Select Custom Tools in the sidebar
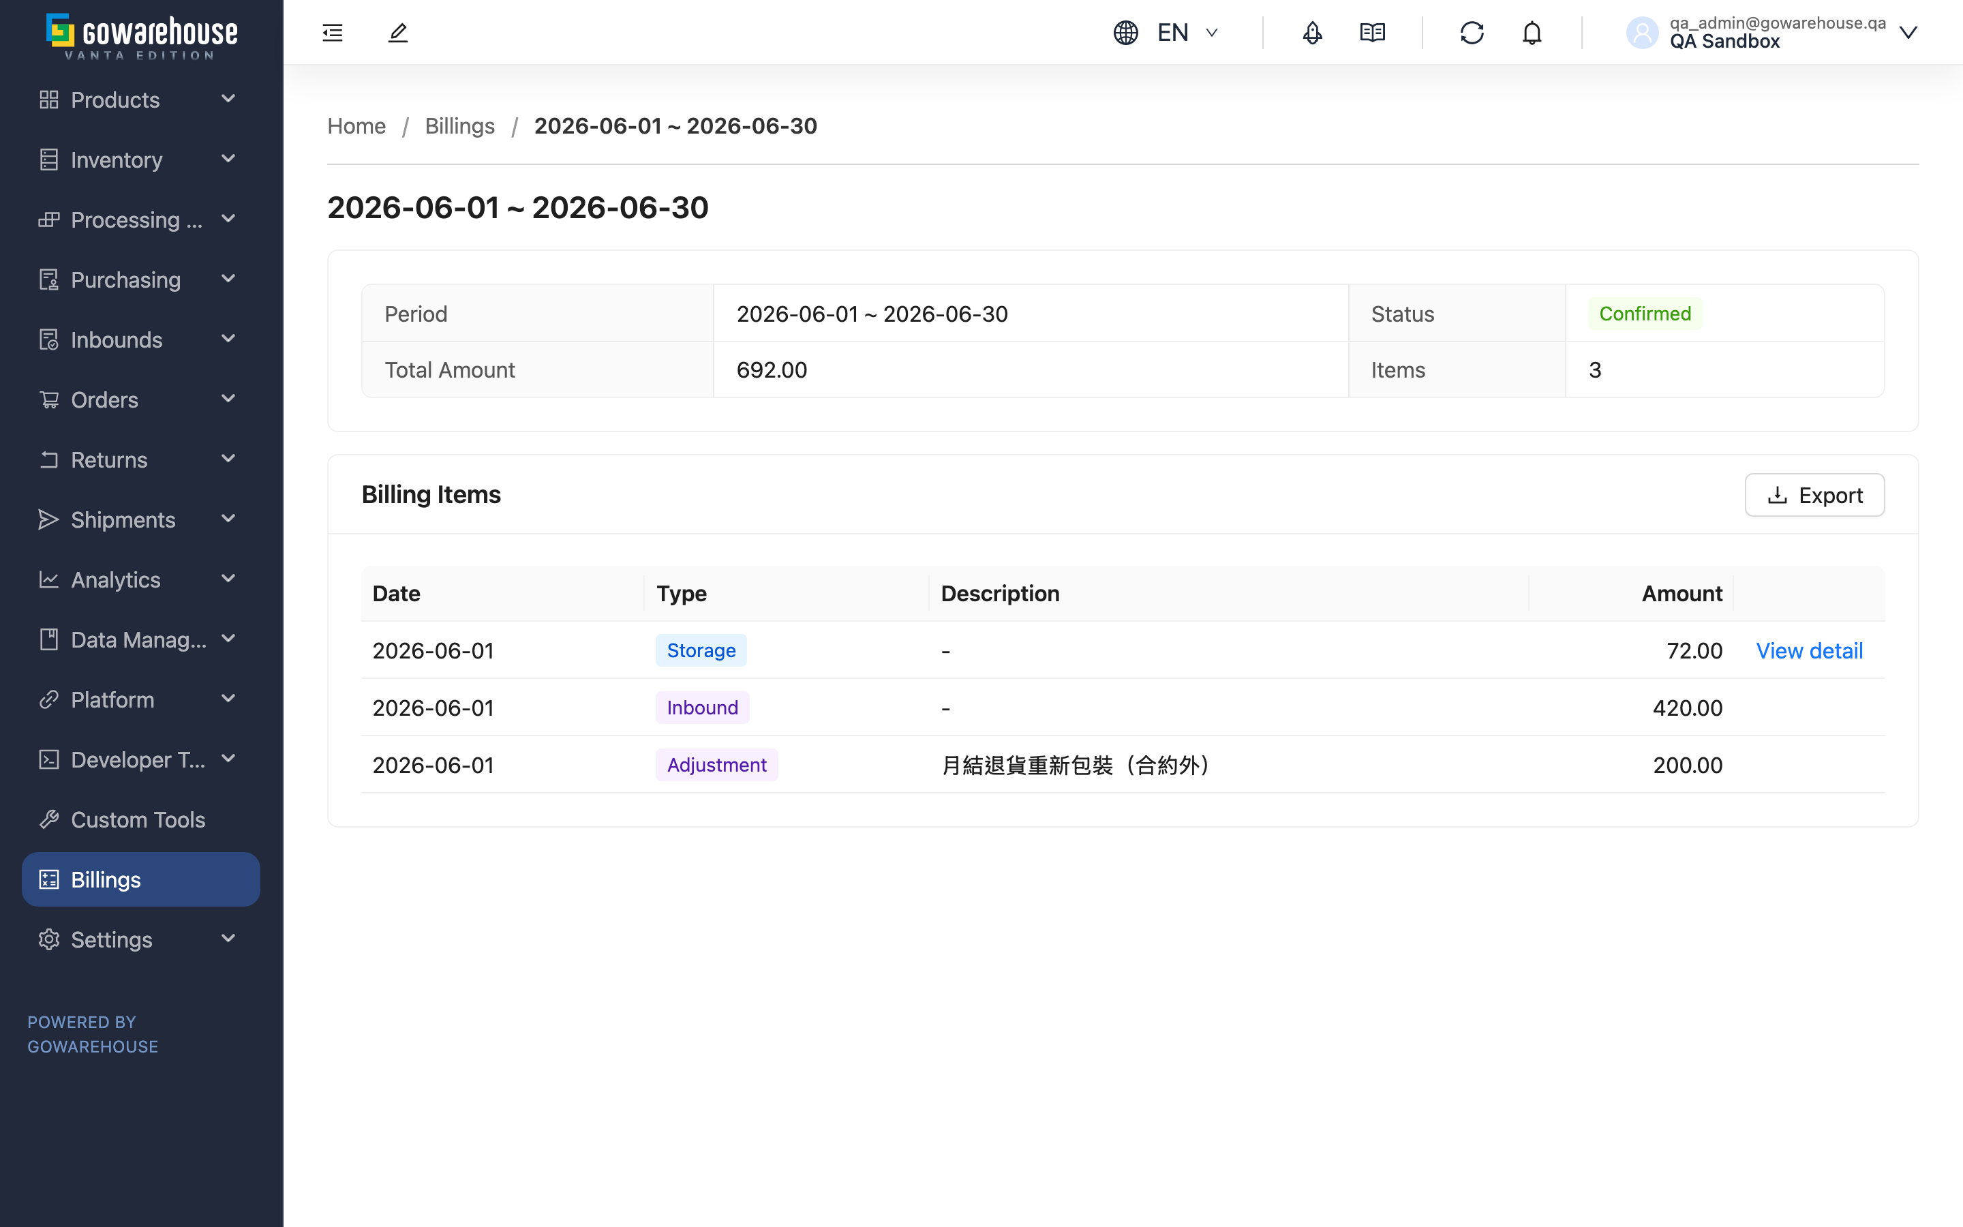1963x1227 pixels. coord(141,819)
